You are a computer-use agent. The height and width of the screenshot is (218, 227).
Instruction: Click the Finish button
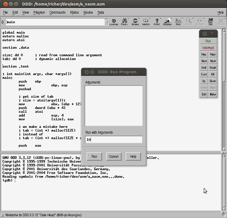(213, 68)
